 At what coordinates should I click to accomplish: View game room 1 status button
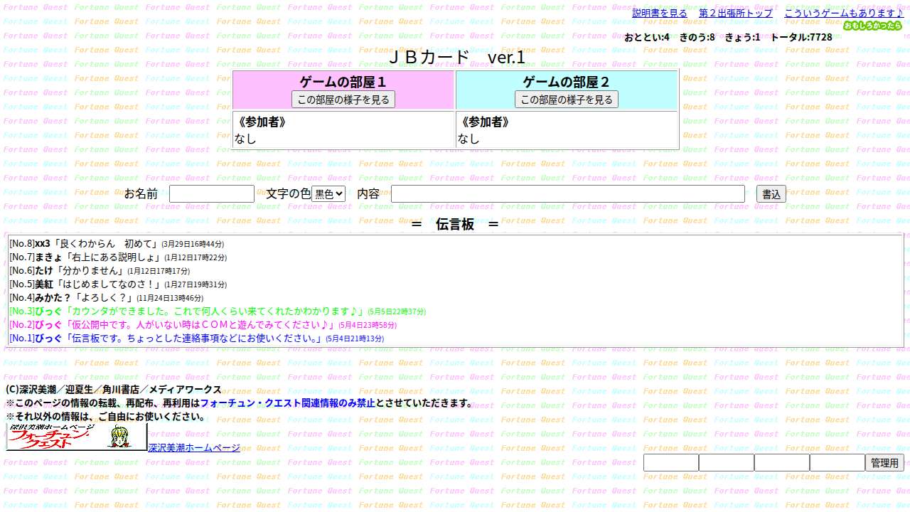point(343,100)
